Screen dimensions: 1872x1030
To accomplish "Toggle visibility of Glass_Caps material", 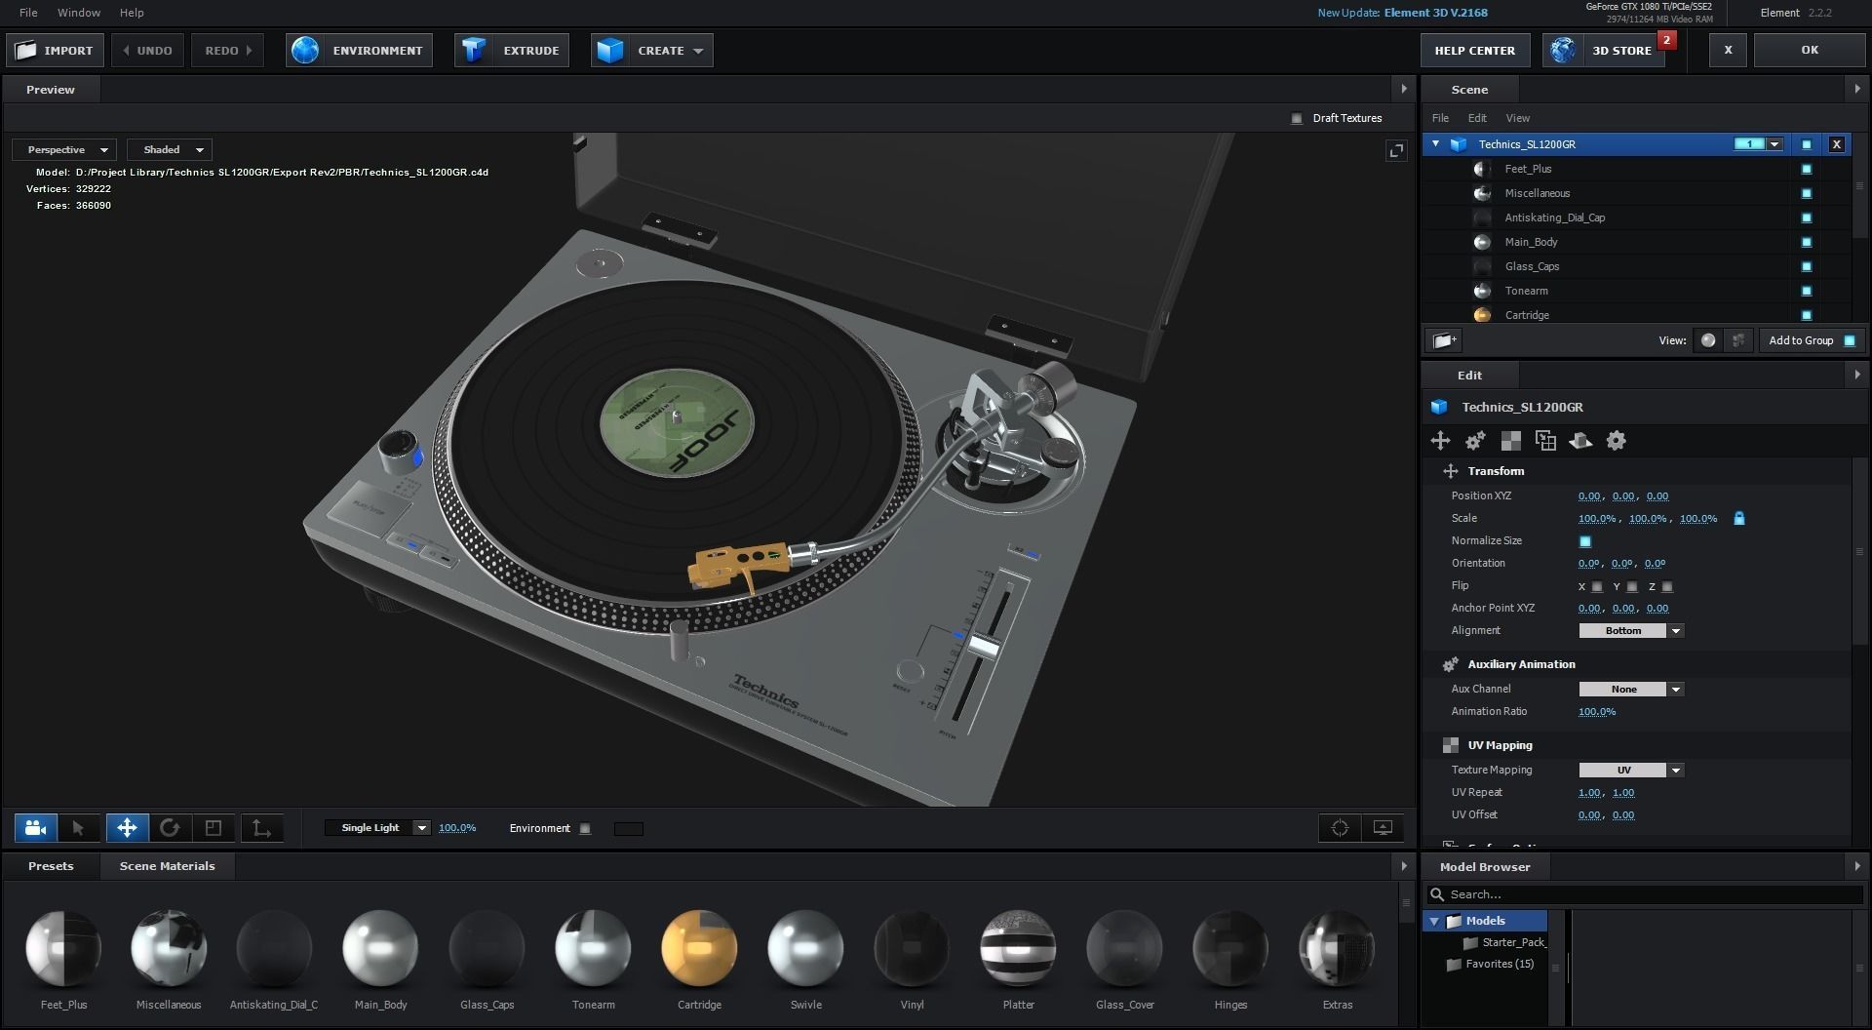I will 1806,266.
